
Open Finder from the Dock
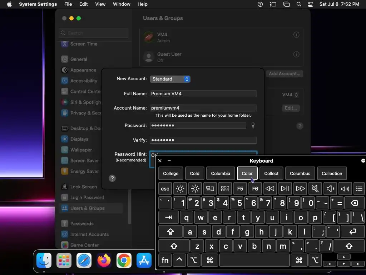click(x=44, y=260)
